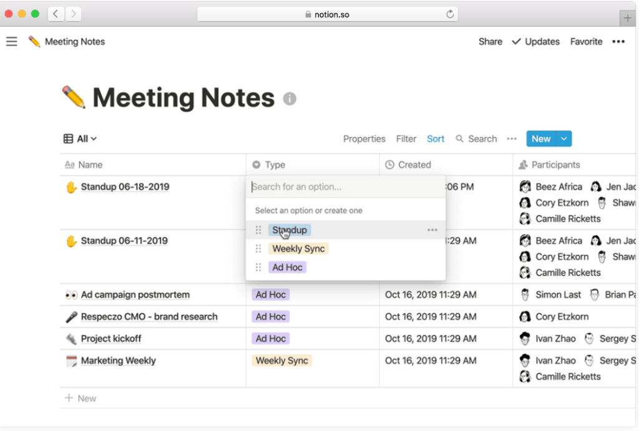The width and height of the screenshot is (639, 431).
Task: Open the Participants column header menu
Action: [574, 165]
